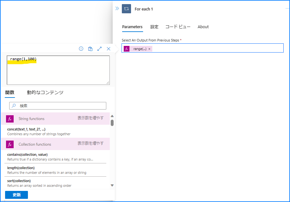This screenshot has width=290, height=202.
Task: Click the function list scrollbar thumb
Action: coord(112,123)
